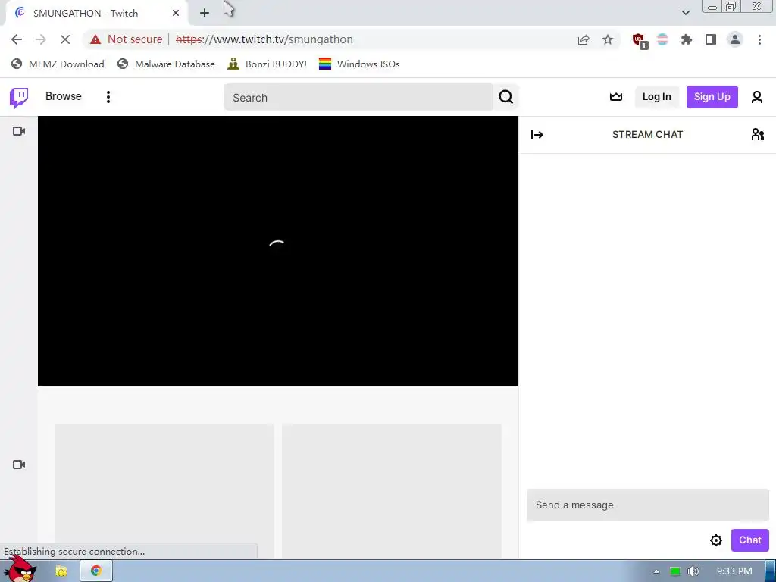
Task: Open a new tab with plus button
Action: (205, 14)
